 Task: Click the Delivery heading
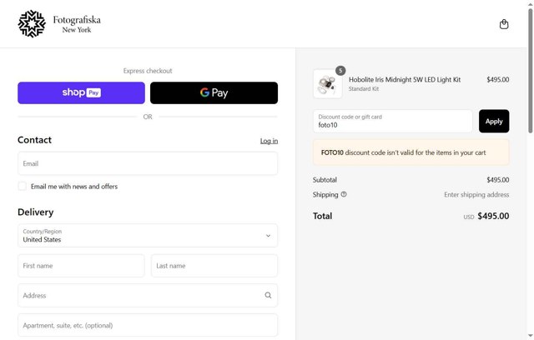pos(35,212)
